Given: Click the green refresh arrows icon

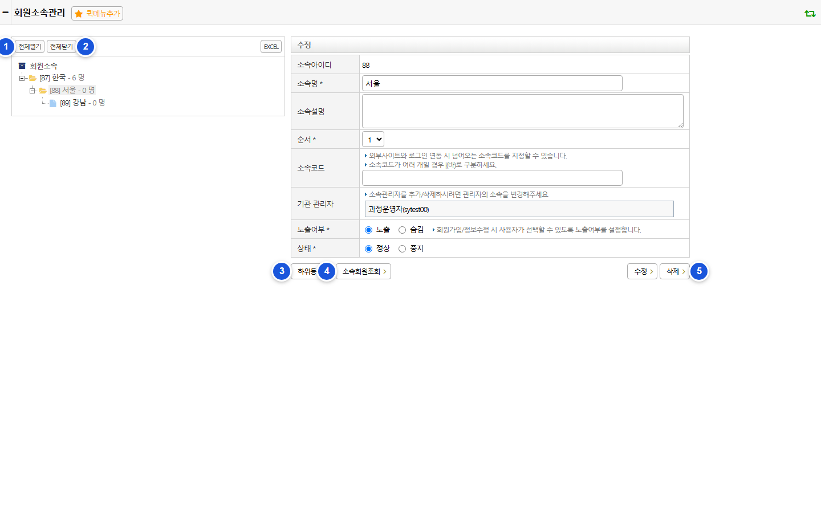Looking at the screenshot, I should click(x=810, y=13).
